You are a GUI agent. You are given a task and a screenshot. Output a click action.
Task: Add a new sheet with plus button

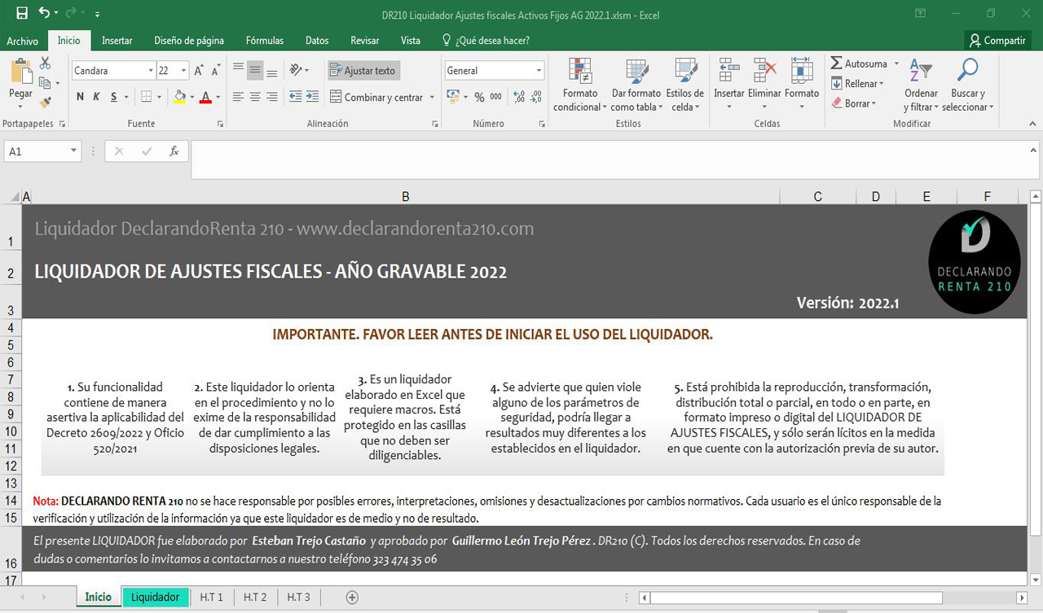tap(352, 597)
